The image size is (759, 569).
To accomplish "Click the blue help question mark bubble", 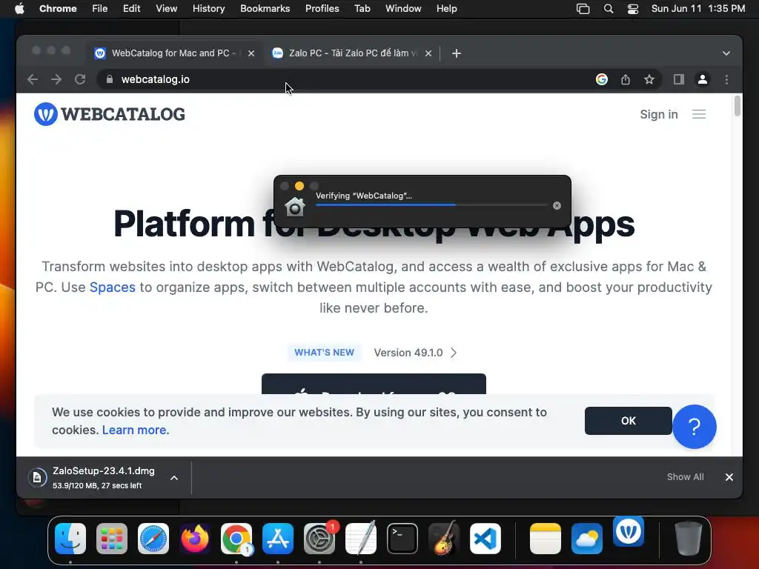I will click(694, 427).
